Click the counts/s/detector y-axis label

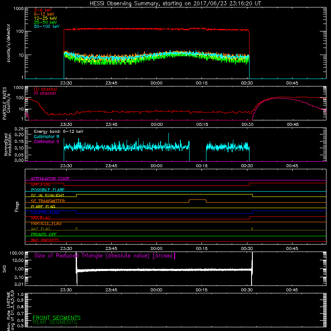tap(8, 43)
